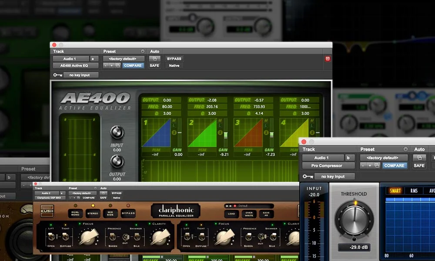435x261 pixels.
Task: Click the band 2 green filter shape graph
Action: coord(202,133)
